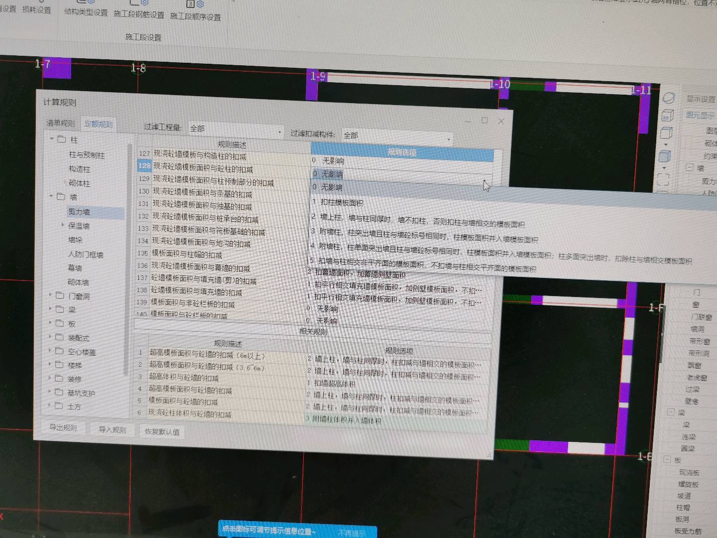The width and height of the screenshot is (717, 538).
Task: Choose option 3 附墙柱 柱突出墙 in list
Action: [424, 235]
